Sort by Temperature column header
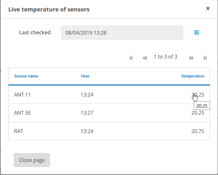Screen dimensions: 218x175 [192, 76]
